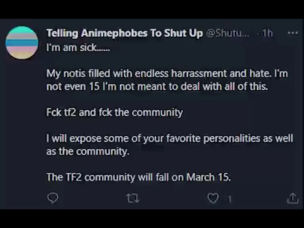Click the "as the community." text line
304x228 pixels.
[x=87, y=151]
